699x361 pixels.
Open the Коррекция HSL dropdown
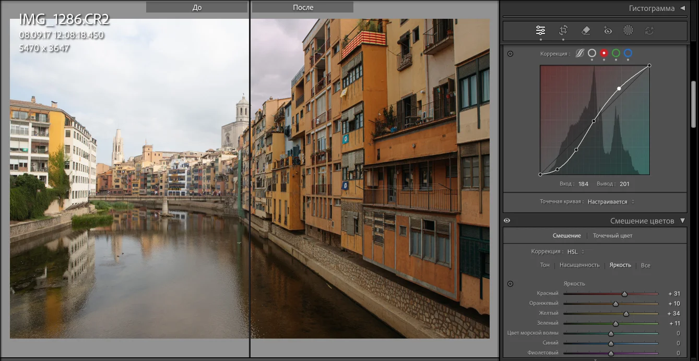[x=576, y=251]
